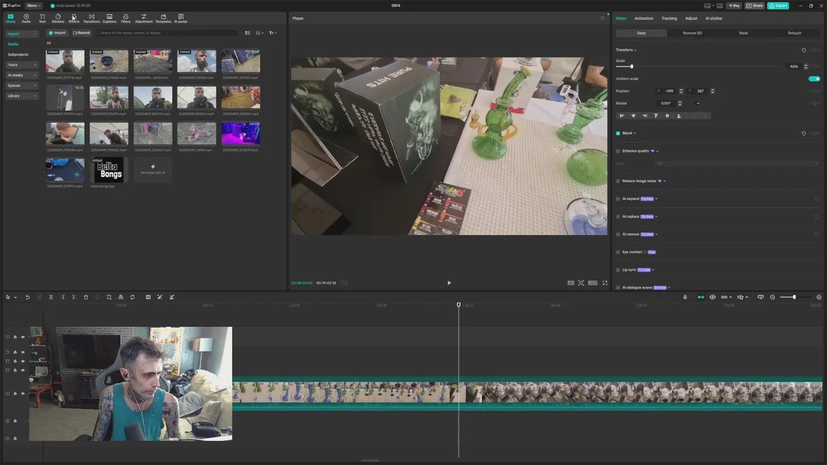Click the player ratio icon

click(x=592, y=283)
